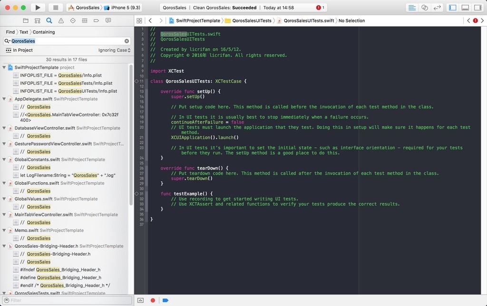
Task: Open the breakpoint navigator icon
Action: click(96, 20)
